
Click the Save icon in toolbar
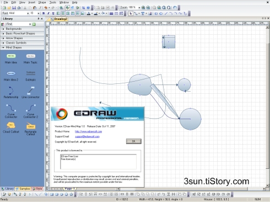(14, 8)
